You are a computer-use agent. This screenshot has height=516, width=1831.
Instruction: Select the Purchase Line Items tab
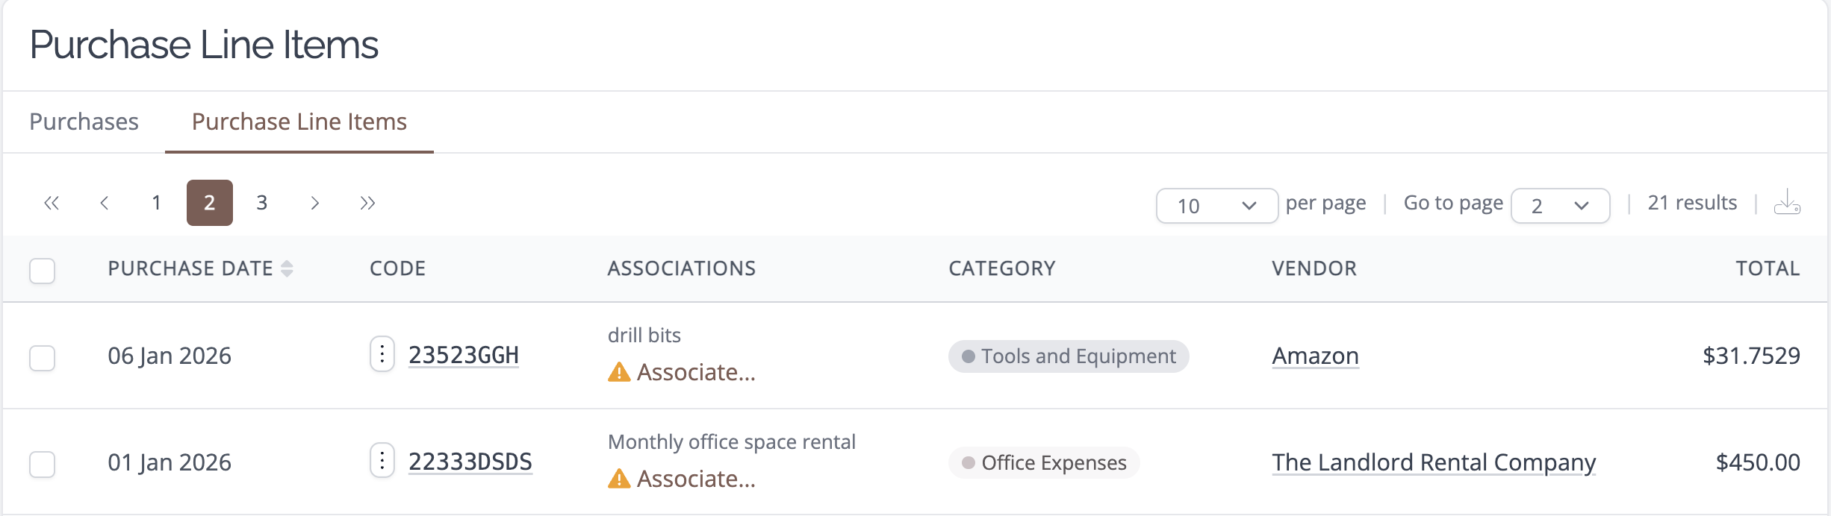point(299,122)
